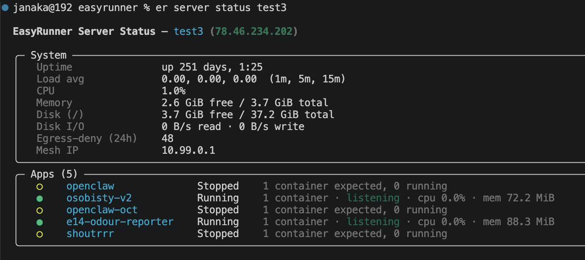Open the openclaw app name
This screenshot has width=585, height=260.
tap(90, 186)
